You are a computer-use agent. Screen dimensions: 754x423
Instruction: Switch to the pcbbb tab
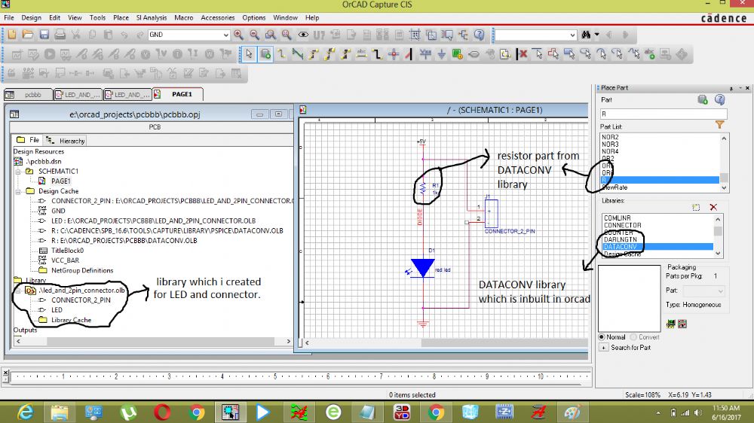(29, 95)
